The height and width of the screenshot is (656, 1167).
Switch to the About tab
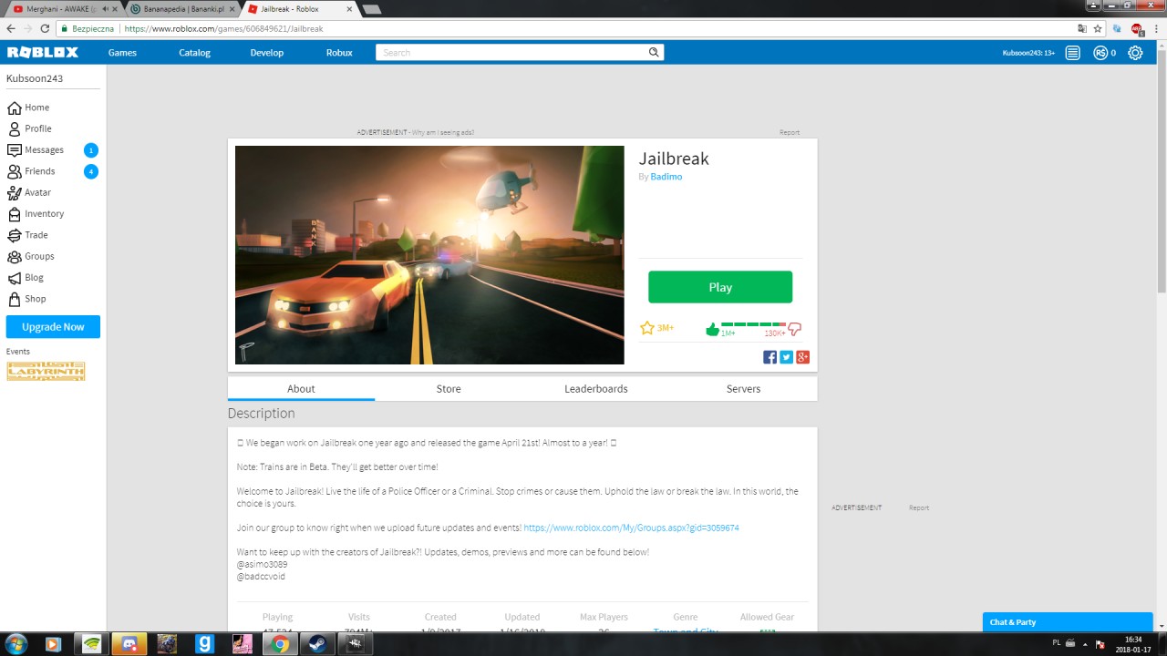click(301, 388)
